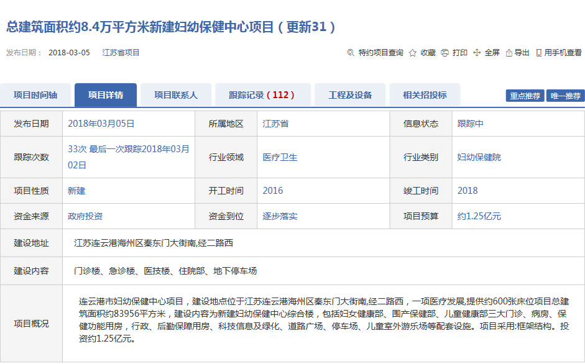The width and height of the screenshot is (585, 364).
Task: Click the 建设内容 label cell
Action: click(x=31, y=271)
